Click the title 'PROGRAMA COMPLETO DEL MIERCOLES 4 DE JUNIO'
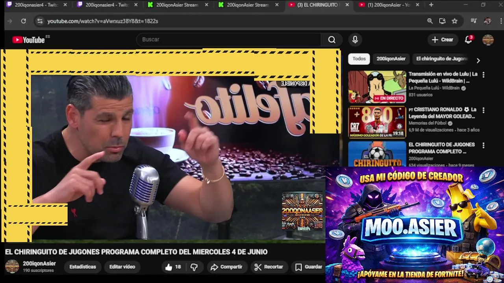Screen dimensions: 504x283 click(x=184, y=252)
